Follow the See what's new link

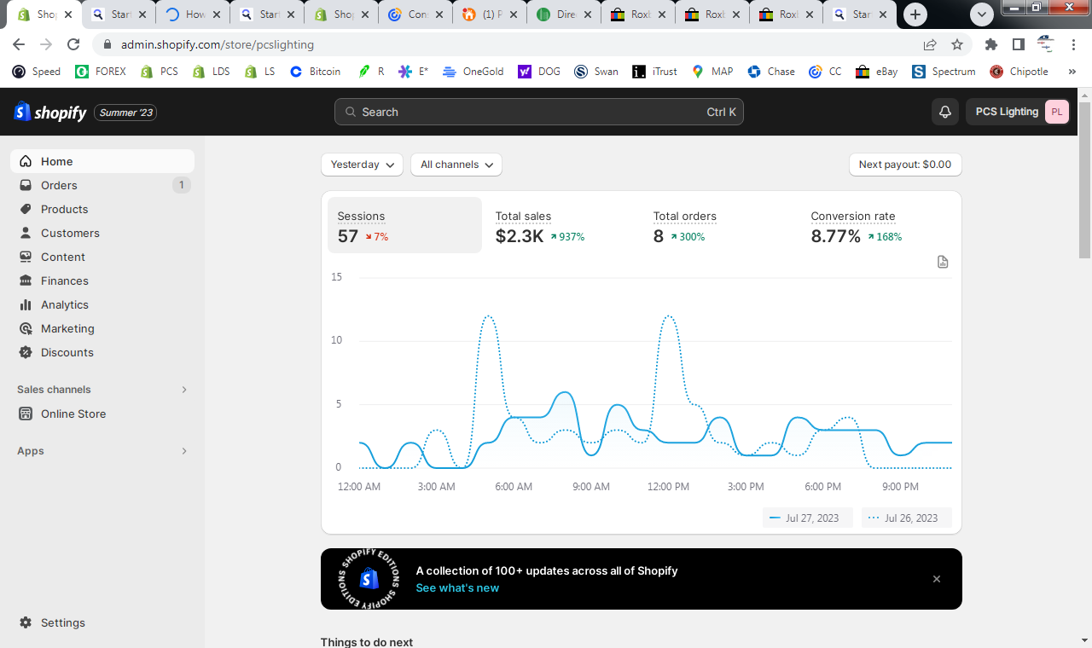tap(457, 587)
